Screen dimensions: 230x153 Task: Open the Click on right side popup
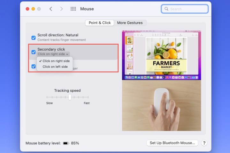53,54
